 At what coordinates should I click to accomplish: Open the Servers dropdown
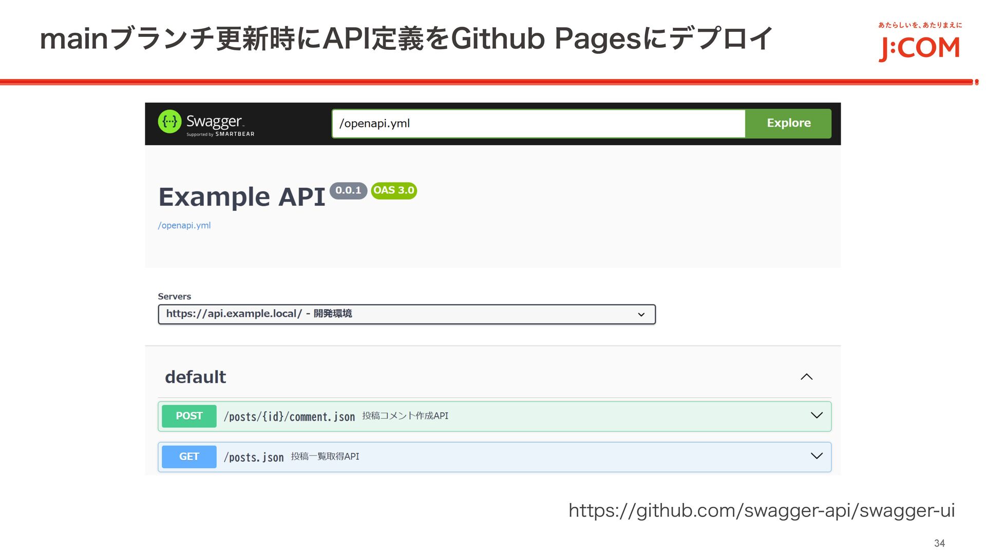pos(407,314)
